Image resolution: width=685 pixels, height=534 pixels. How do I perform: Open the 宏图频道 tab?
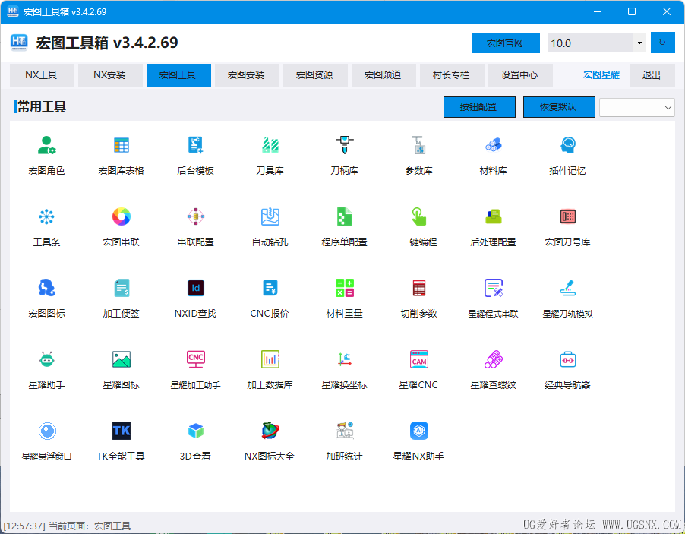coord(384,75)
